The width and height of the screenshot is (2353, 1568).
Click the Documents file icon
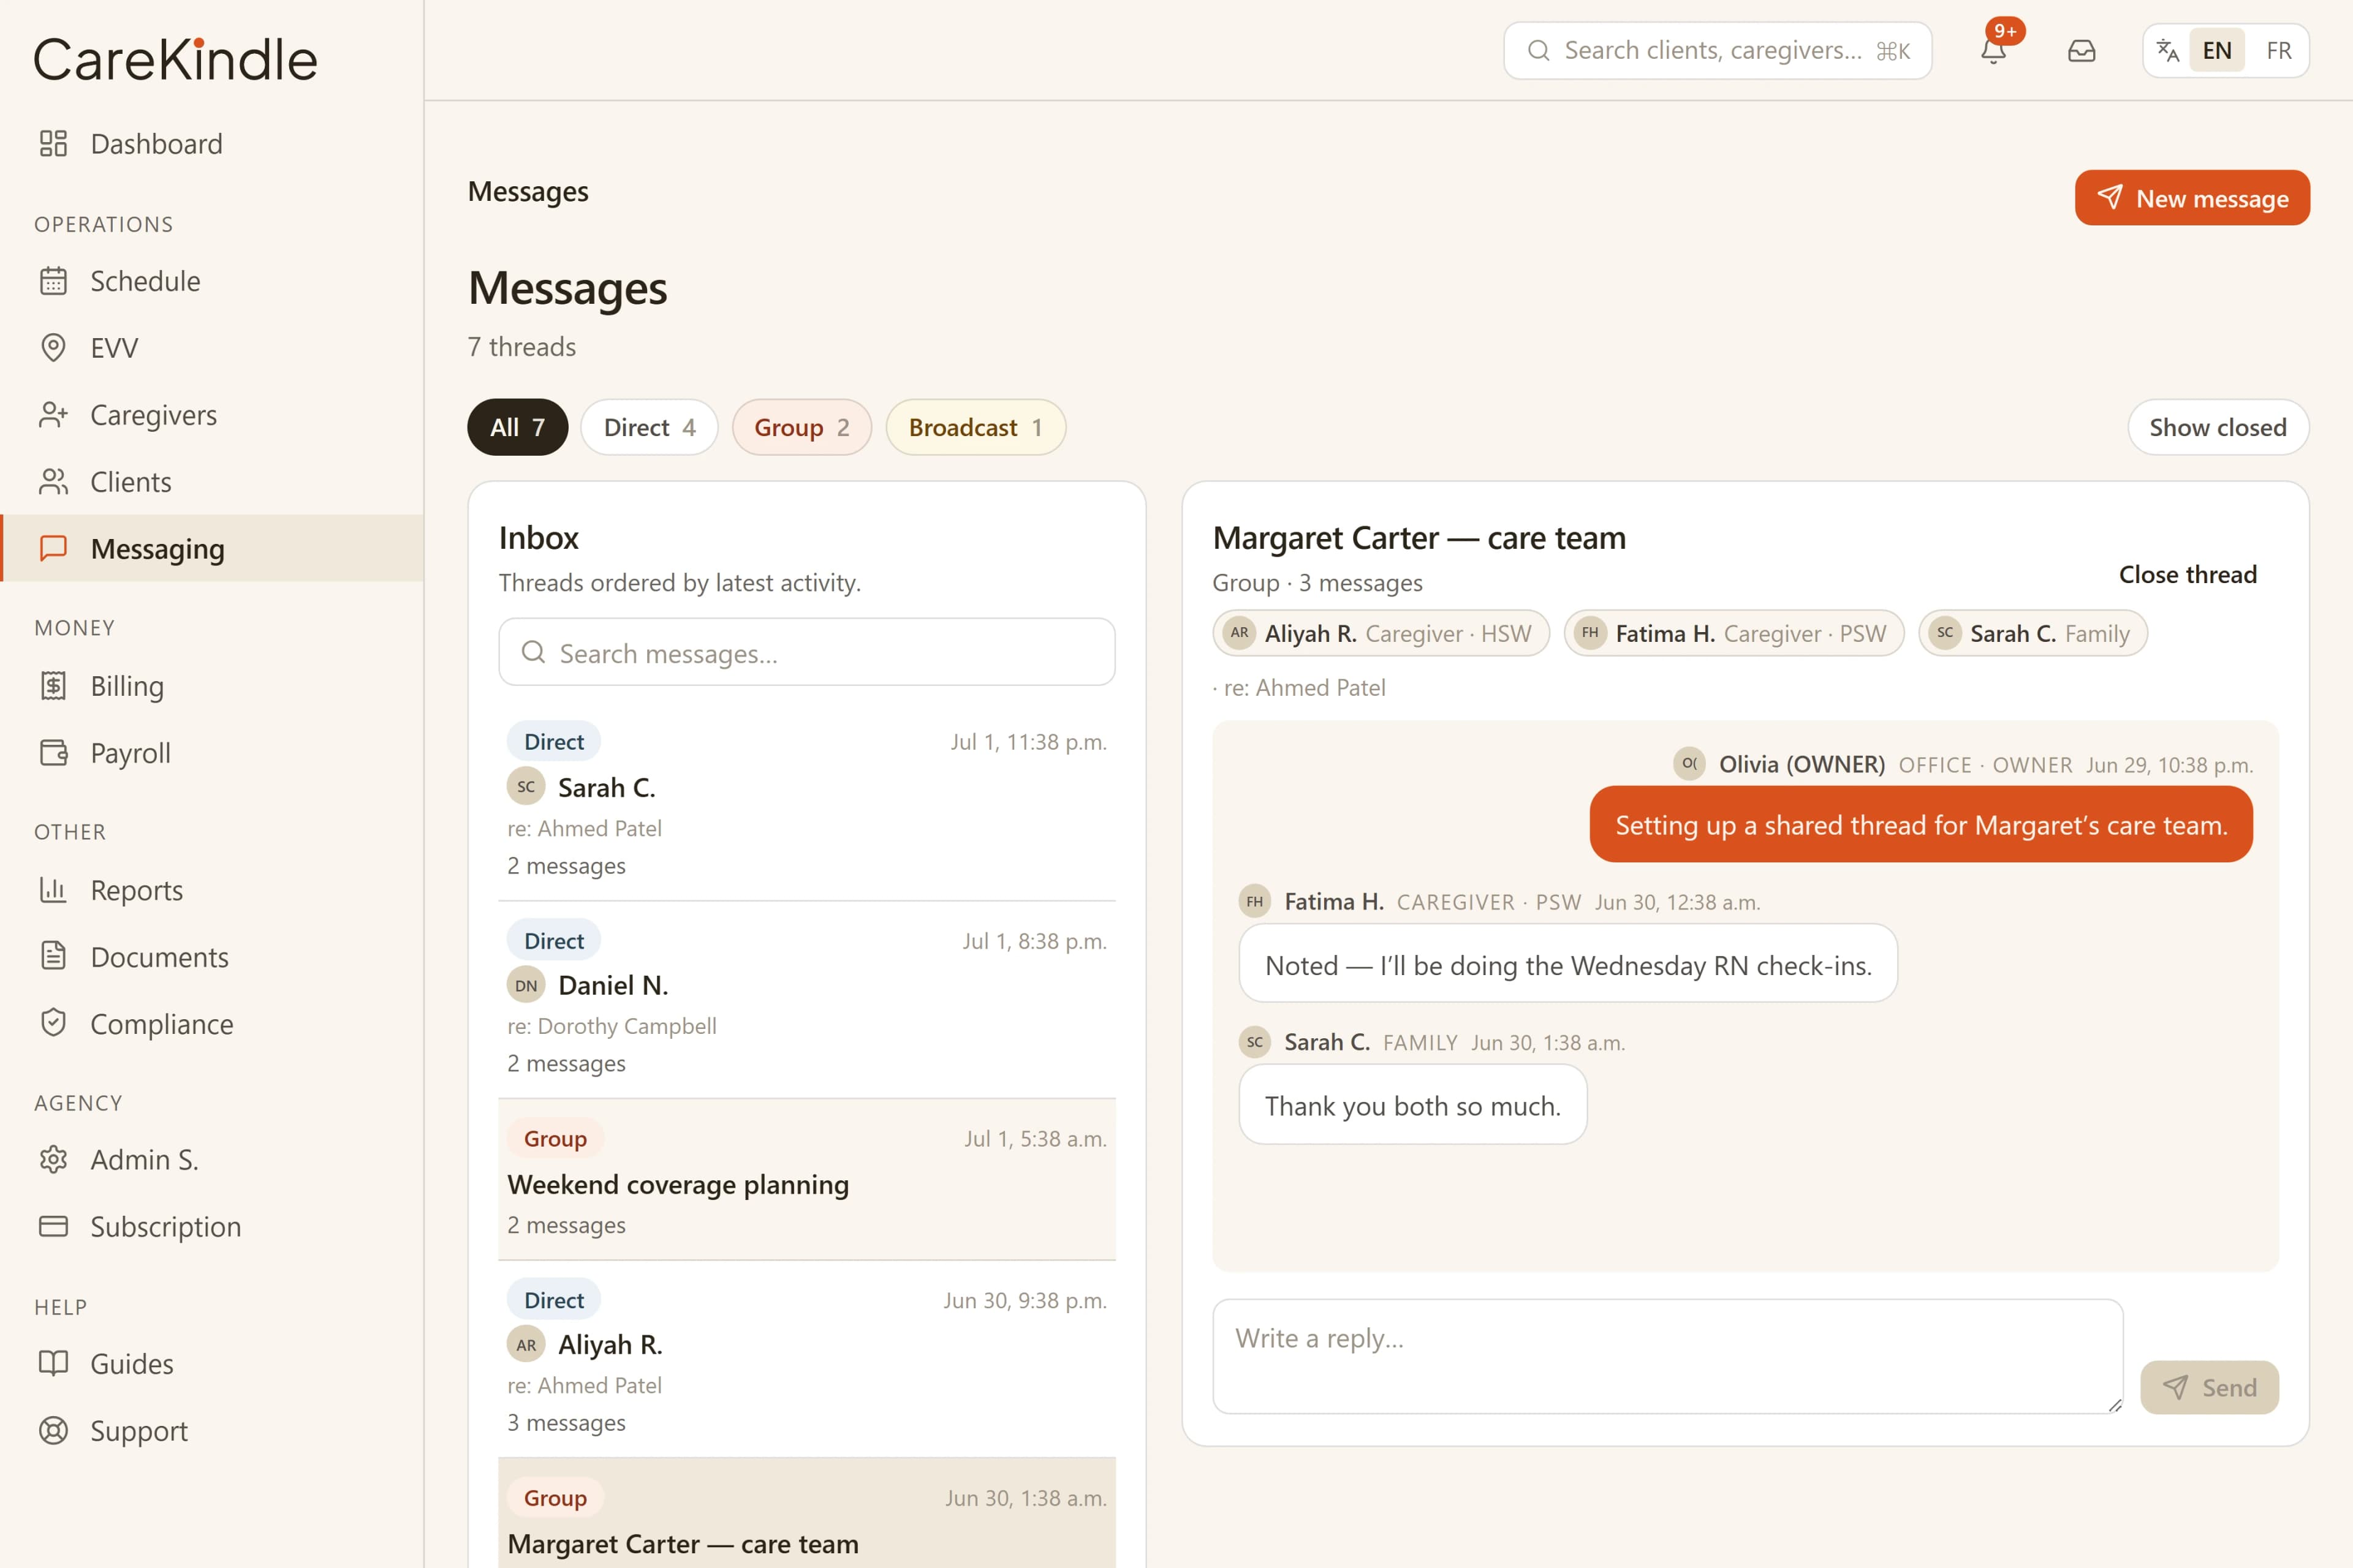click(53, 957)
